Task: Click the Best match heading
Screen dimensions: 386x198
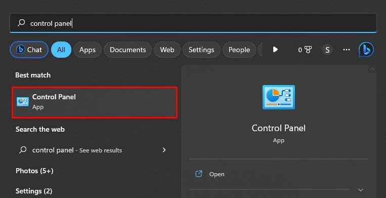Action: click(x=33, y=75)
